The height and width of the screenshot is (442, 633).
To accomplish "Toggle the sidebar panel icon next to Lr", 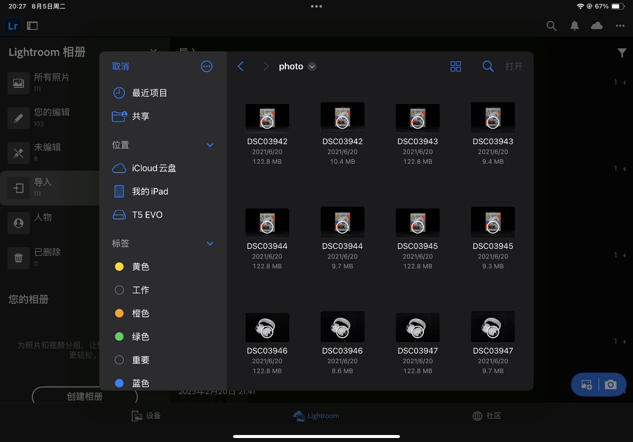I will pyautogui.click(x=32, y=26).
